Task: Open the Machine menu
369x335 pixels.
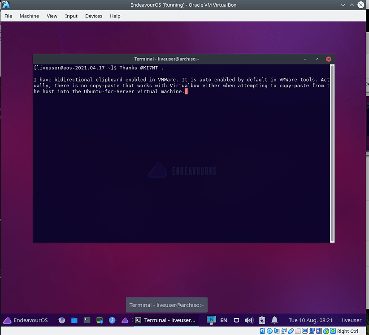Action: click(29, 16)
